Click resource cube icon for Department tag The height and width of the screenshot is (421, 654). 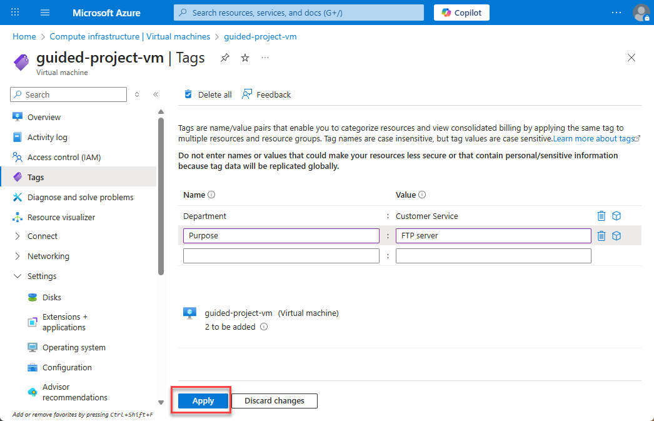click(x=616, y=216)
